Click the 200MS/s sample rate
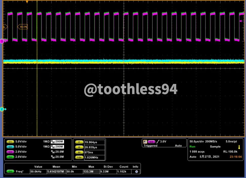This screenshot has height=178, width=246. tap(211, 141)
